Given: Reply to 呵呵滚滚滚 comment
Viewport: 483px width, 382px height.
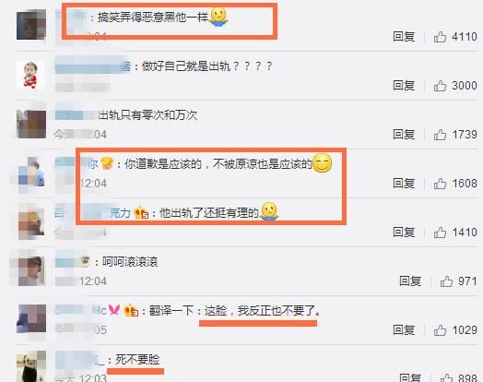Looking at the screenshot, I should click(410, 281).
